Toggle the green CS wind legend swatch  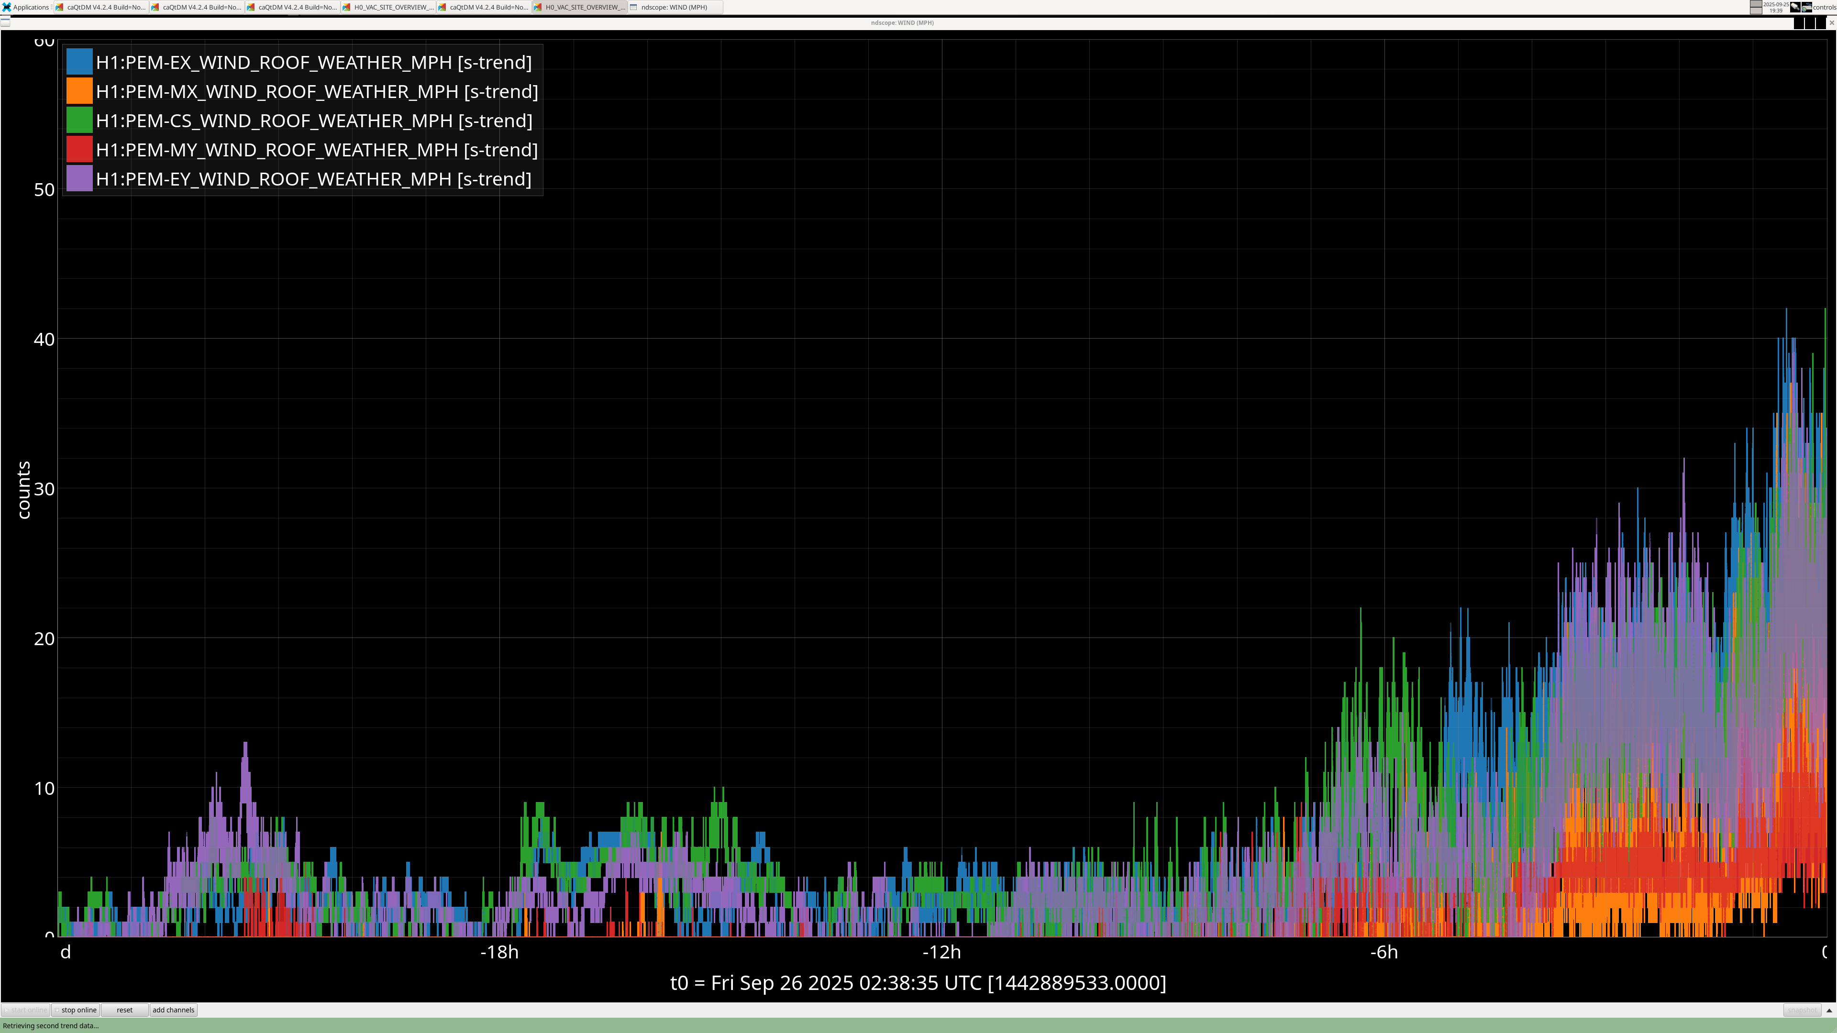(x=79, y=121)
